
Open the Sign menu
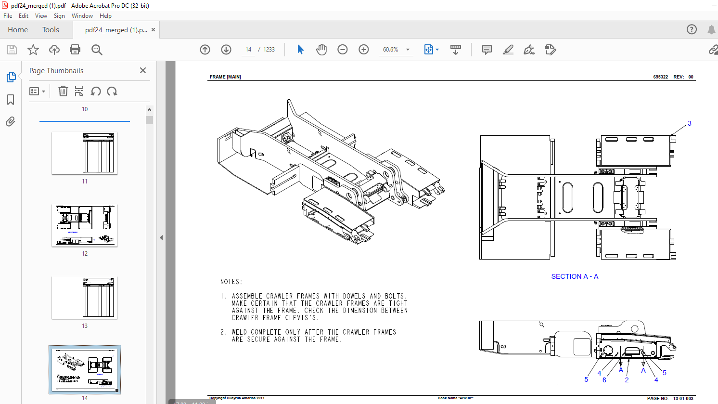click(x=59, y=16)
